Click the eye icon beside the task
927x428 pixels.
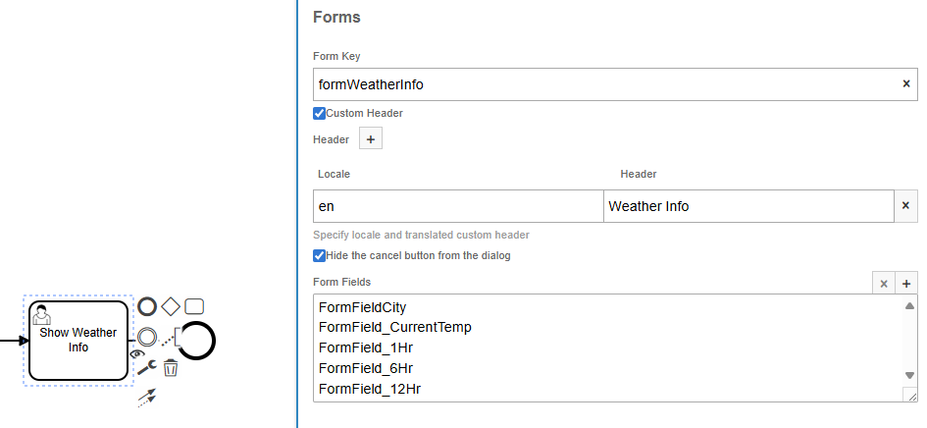point(136,353)
